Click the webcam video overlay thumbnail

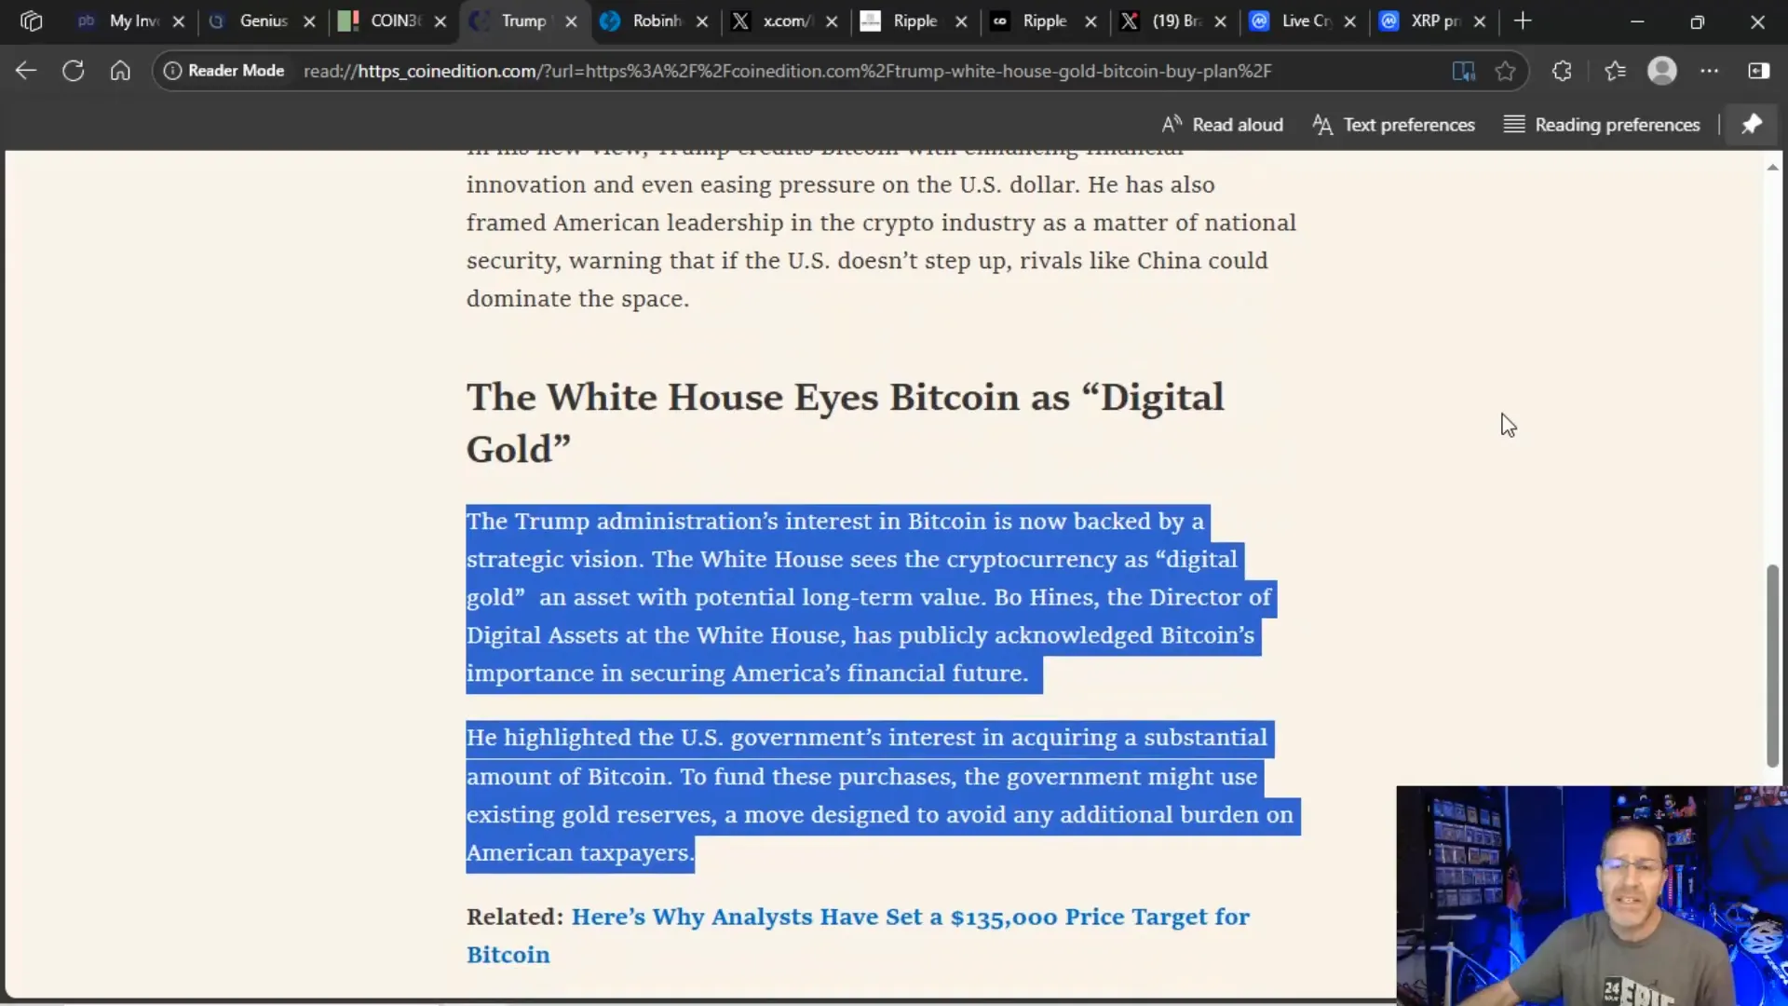(1592, 896)
